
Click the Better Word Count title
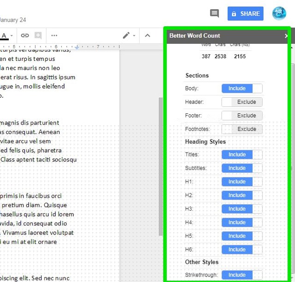point(195,36)
